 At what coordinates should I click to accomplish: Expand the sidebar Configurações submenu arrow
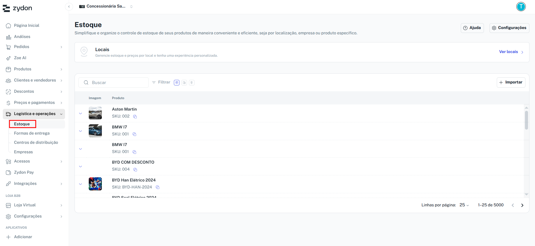[x=61, y=216]
